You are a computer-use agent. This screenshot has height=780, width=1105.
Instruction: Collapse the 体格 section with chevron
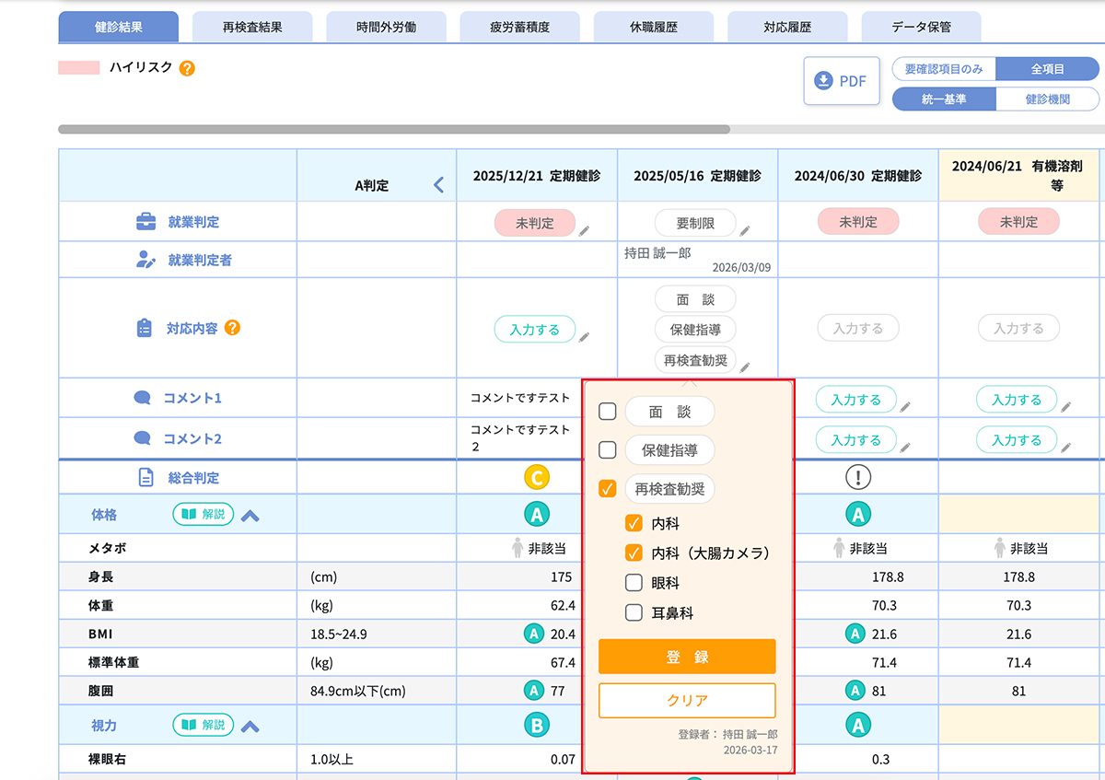tap(250, 516)
